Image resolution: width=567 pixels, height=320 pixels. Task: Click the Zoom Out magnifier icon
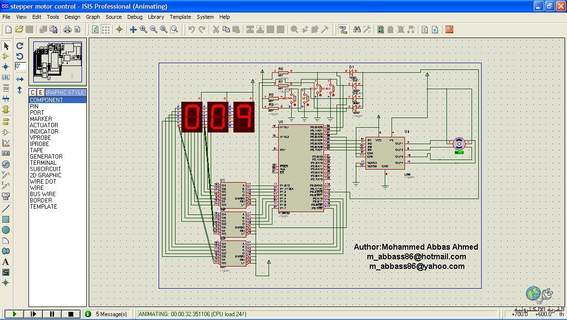[154, 30]
